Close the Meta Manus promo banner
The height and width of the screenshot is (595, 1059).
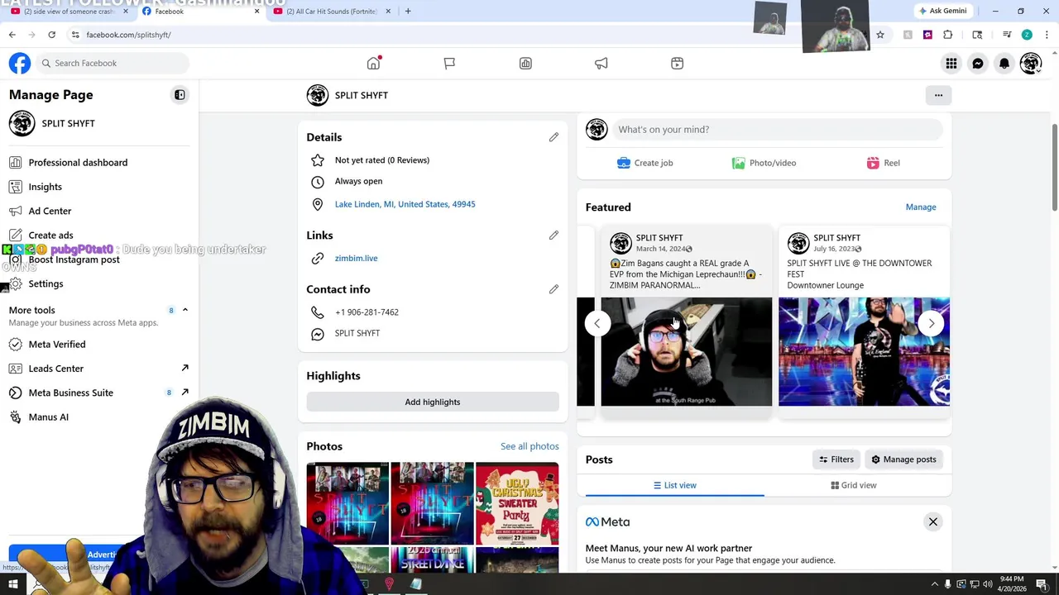(933, 522)
